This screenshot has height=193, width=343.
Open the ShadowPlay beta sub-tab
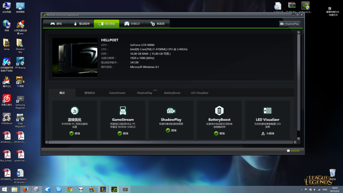tap(145, 93)
